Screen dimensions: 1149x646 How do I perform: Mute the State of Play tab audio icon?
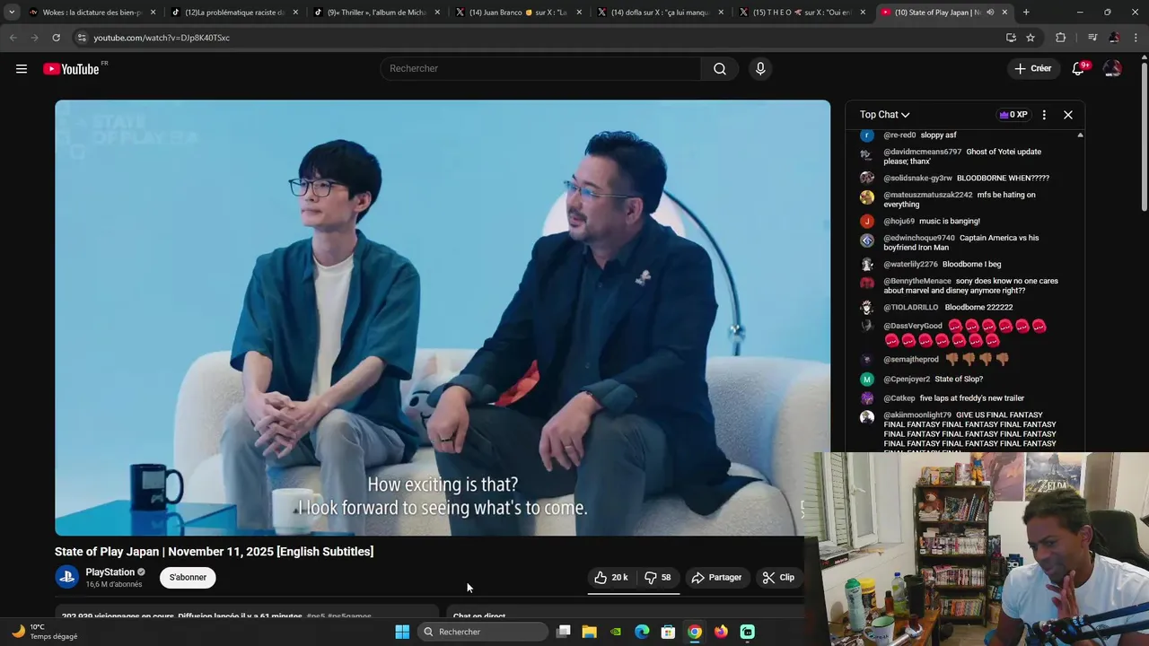pos(990,13)
